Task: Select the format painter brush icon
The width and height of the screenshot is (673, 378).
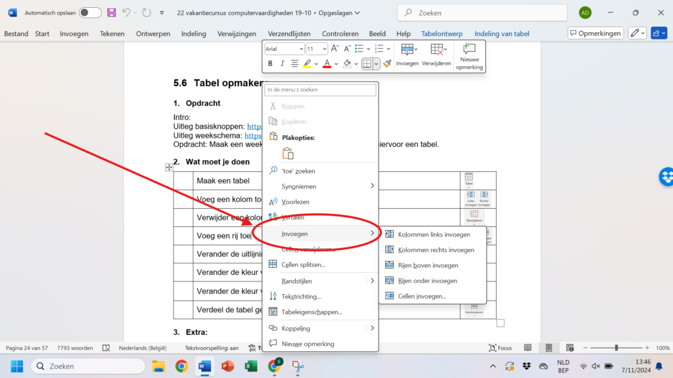Action: tap(388, 64)
